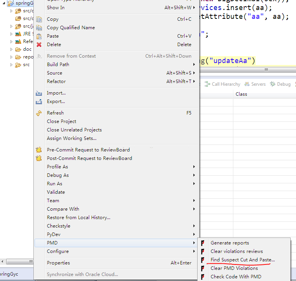Select Generate reports in PMD submenu

244,243
